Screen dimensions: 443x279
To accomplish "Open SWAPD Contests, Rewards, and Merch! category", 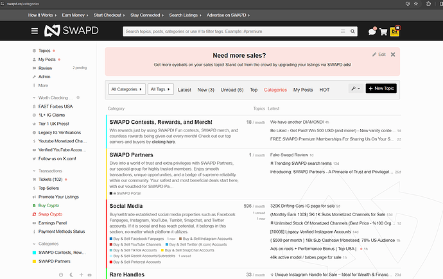I will [161, 122].
